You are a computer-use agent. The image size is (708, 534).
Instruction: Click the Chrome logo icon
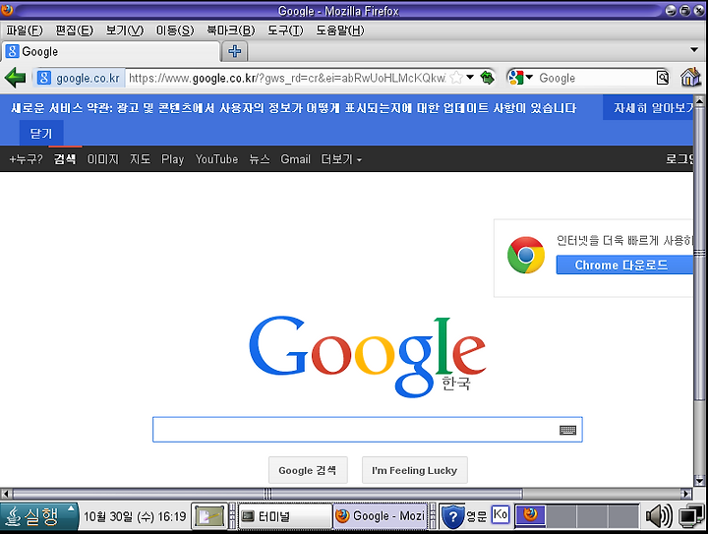click(x=525, y=255)
